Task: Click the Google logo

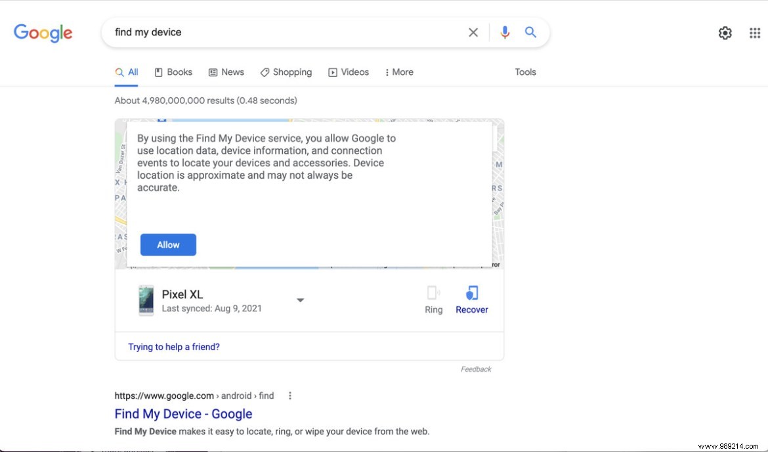Action: 43,33
